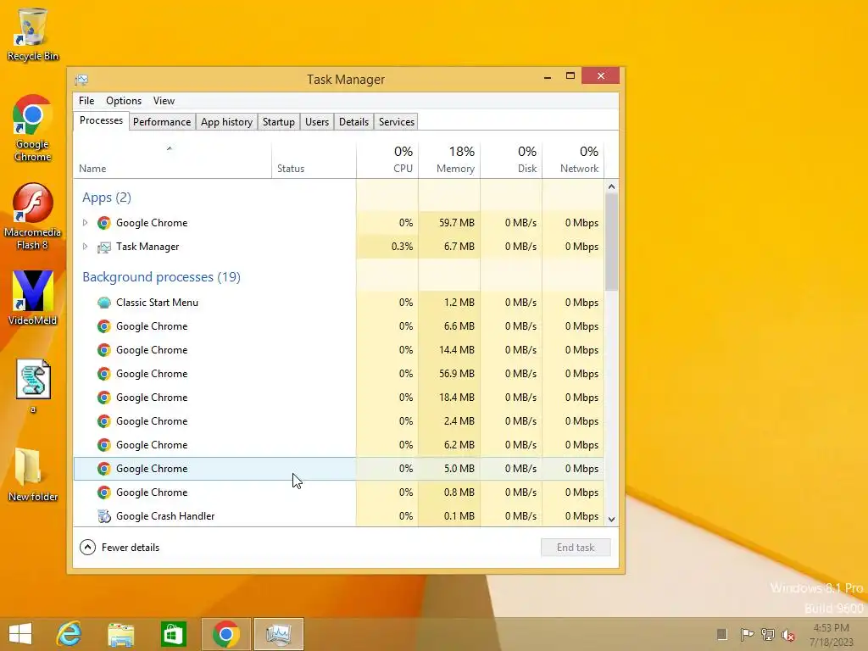Switch to the Users tab
The height and width of the screenshot is (651, 868).
317,122
